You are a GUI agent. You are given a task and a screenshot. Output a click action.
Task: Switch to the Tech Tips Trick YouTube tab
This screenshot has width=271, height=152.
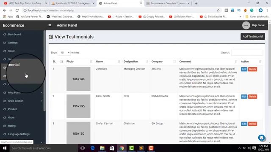click(x=25, y=3)
